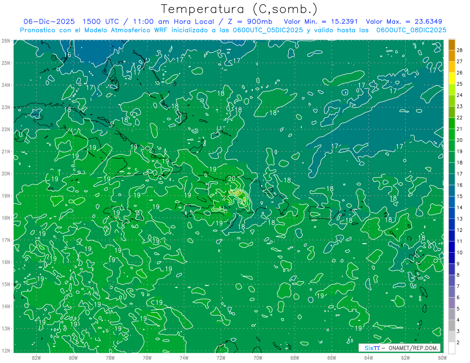Click the "62W" longitude label
Viewport: 470px width, 363px height.
[405, 357]
